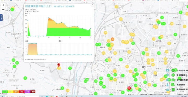The image size is (188, 97).
Task: Select green sensor marker 3
Action: click(136, 80)
